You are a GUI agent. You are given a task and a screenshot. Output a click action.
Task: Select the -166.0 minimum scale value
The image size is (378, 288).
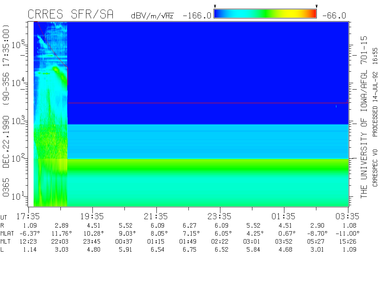coord(197,16)
